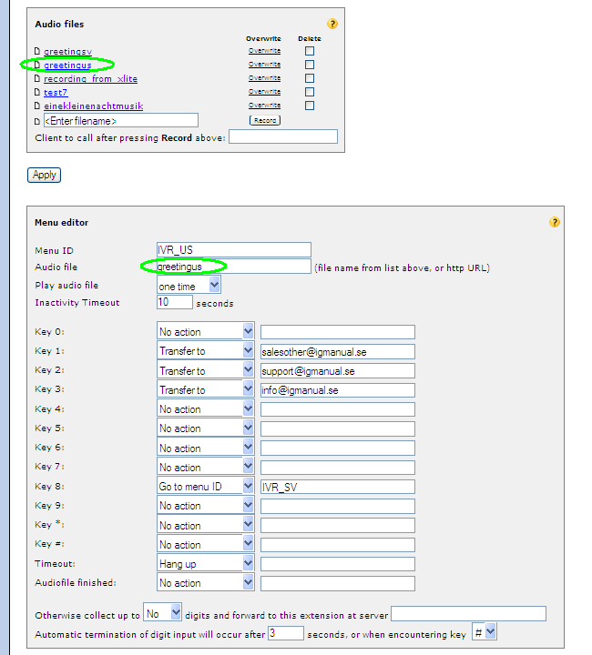Image resolution: width=592 pixels, height=655 pixels.
Task: Check Delete box for einekleinenachtmusik
Action: click(310, 106)
